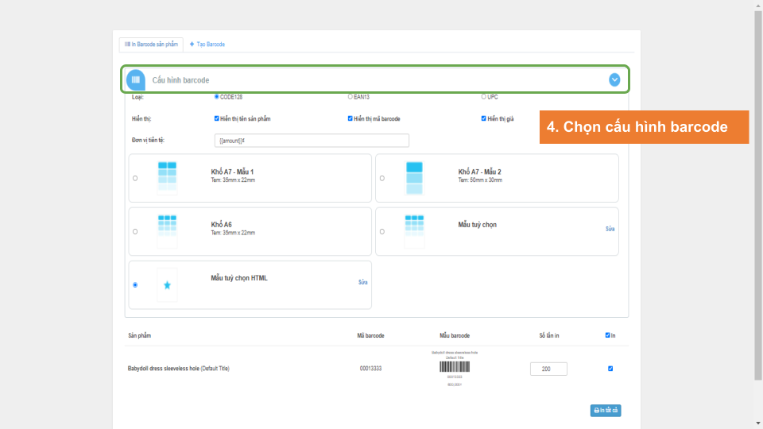Select the CODE128 barcode type
The image size is (763, 429).
point(217,97)
